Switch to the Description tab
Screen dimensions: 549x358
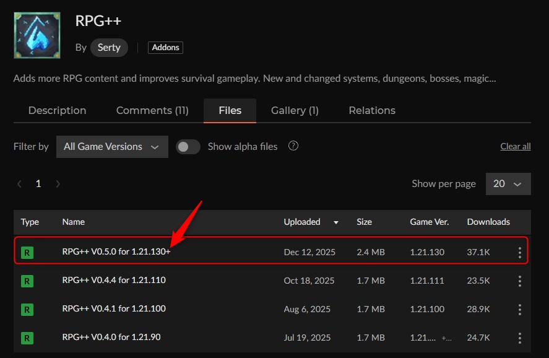point(58,111)
